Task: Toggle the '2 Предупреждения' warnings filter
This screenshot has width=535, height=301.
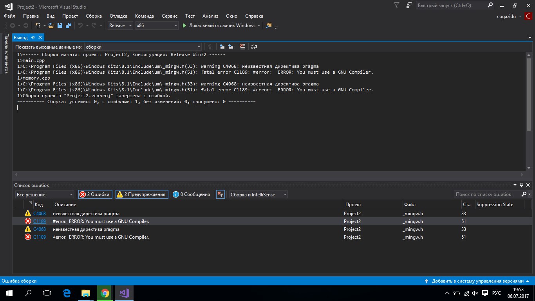Action: pyautogui.click(x=142, y=194)
